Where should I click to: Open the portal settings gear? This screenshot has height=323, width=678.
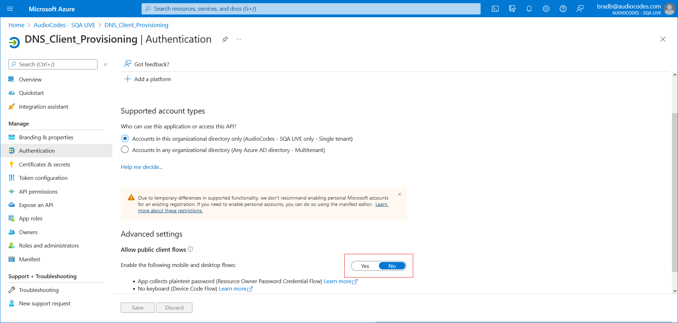[546, 8]
